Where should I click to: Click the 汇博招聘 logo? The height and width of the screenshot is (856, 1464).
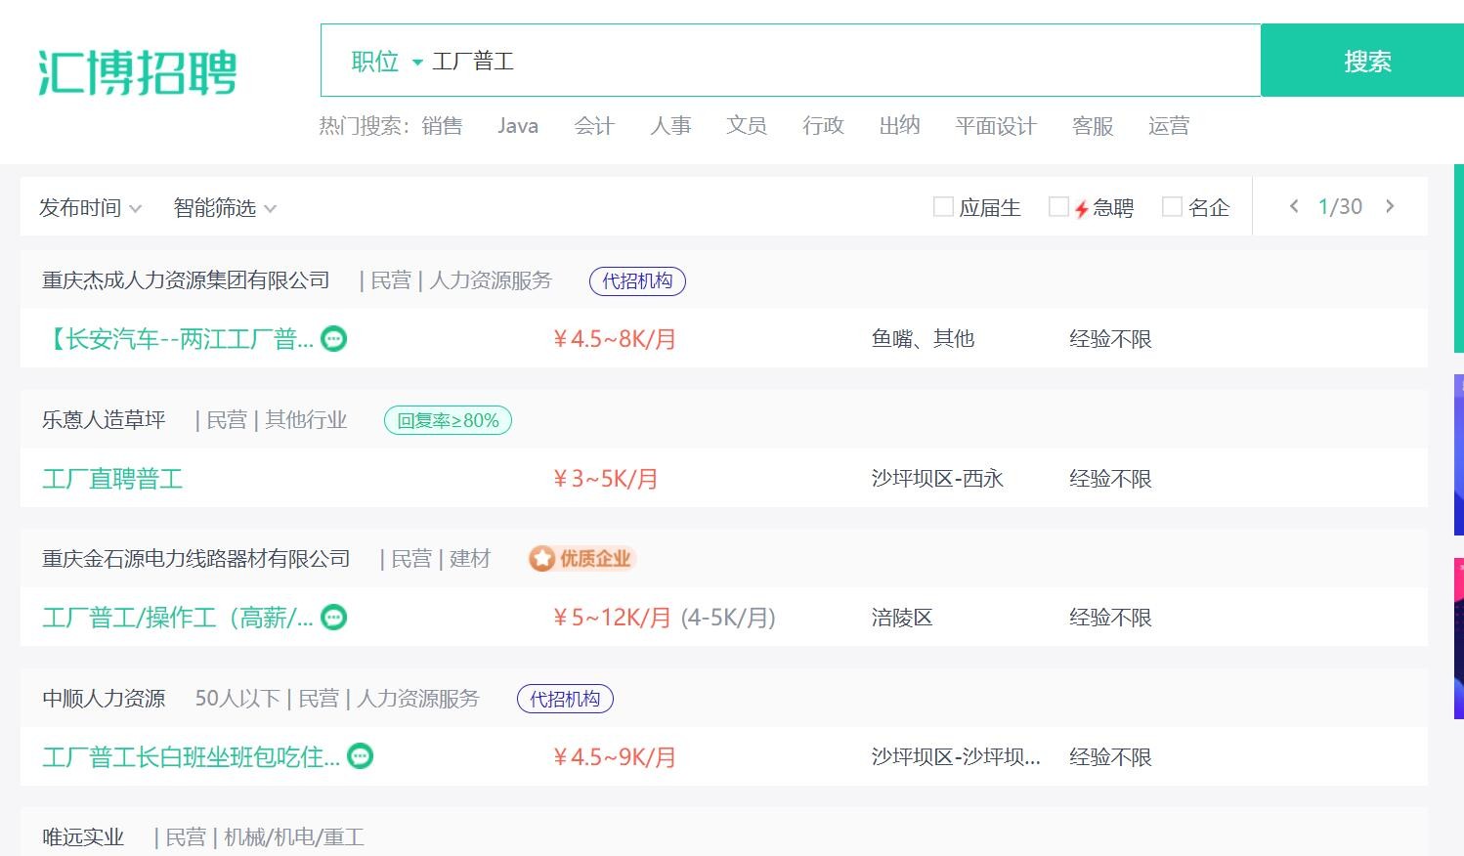coord(138,72)
